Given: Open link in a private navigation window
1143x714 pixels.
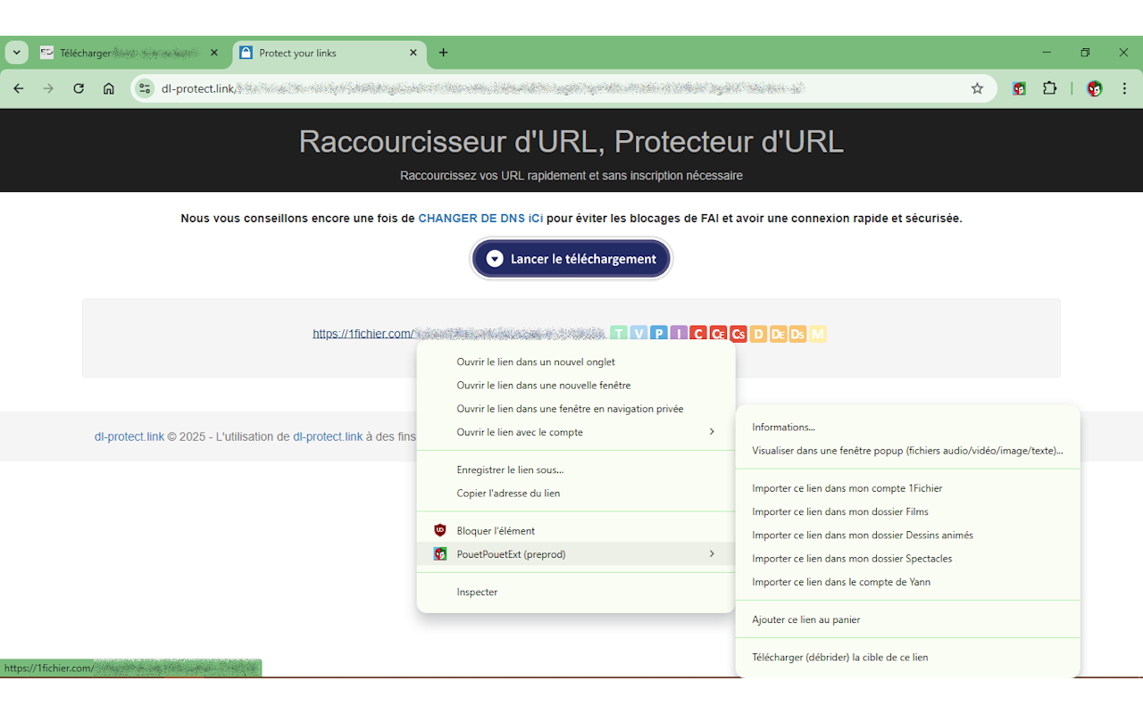Looking at the screenshot, I should (x=576, y=409).
